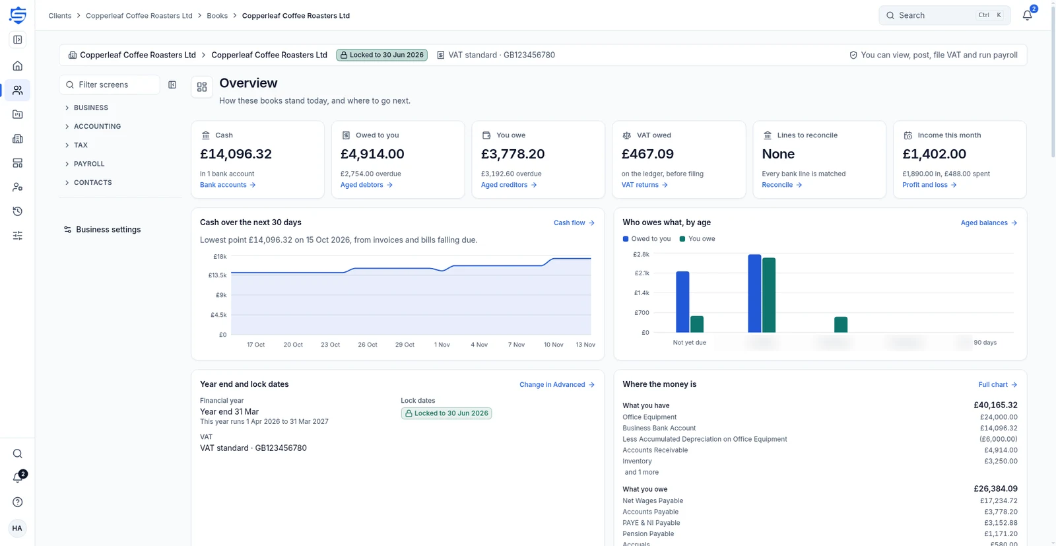Open the sliders settings icon in rail
The image size is (1056, 546).
pyautogui.click(x=18, y=236)
